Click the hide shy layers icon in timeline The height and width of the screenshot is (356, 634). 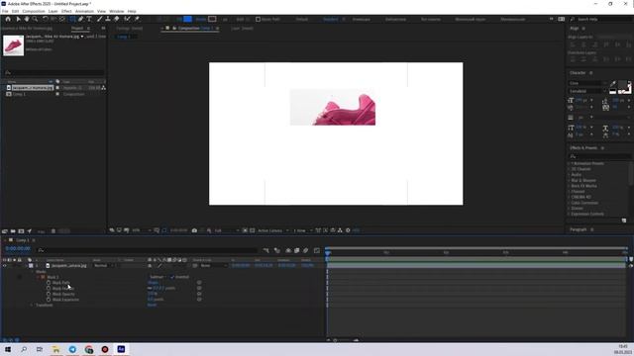tap(288, 250)
